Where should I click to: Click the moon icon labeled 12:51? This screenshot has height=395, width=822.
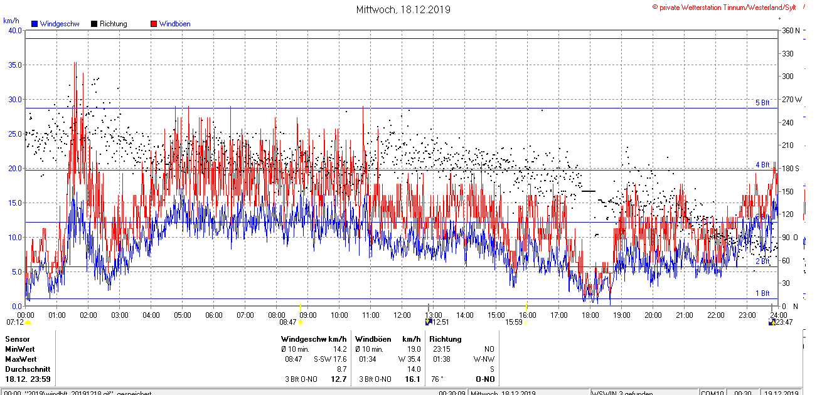(x=429, y=322)
